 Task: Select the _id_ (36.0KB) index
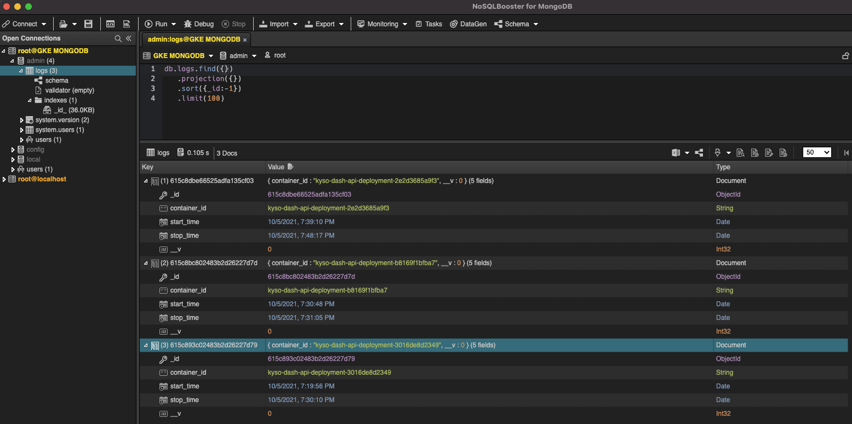click(x=74, y=110)
